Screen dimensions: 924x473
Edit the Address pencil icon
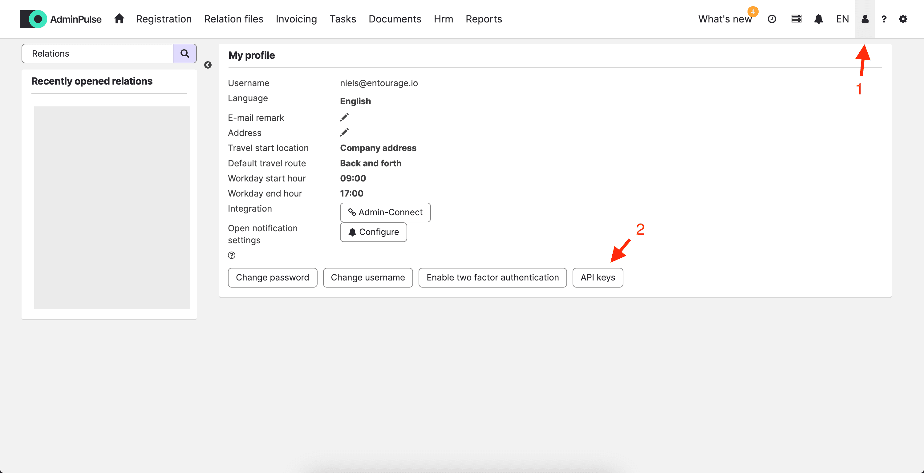point(344,133)
